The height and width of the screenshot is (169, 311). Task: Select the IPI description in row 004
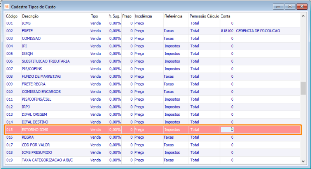pyautogui.click(x=24, y=46)
